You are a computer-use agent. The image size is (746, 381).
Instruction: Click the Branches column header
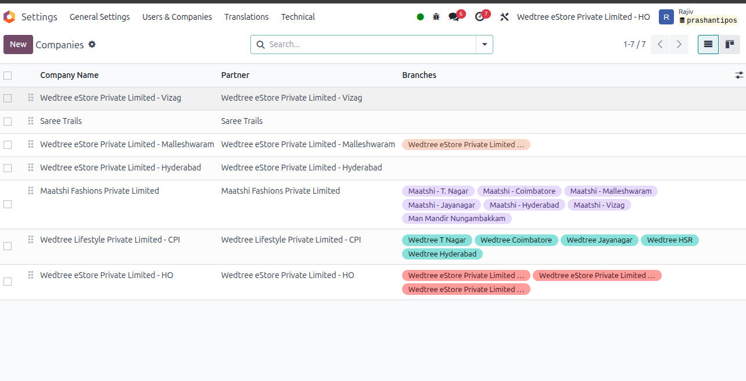[419, 75]
